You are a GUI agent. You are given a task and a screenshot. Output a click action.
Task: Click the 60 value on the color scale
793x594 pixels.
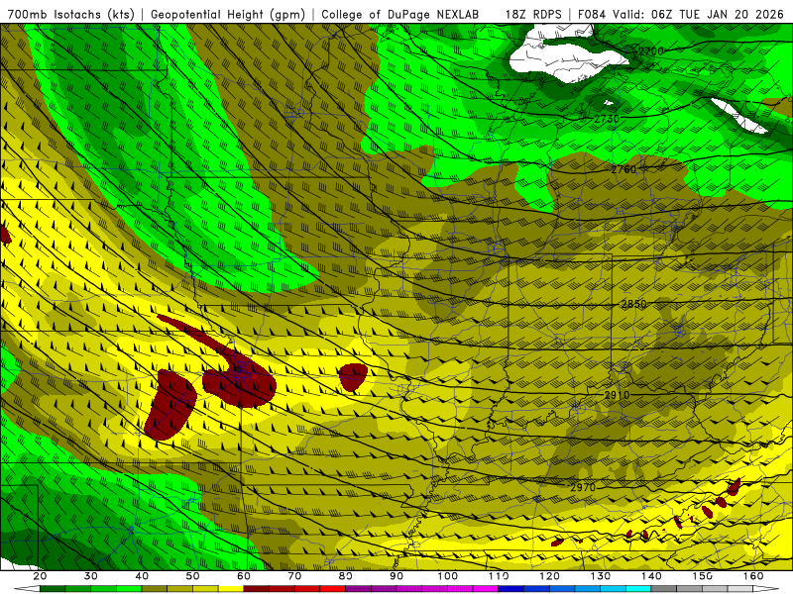244,576
